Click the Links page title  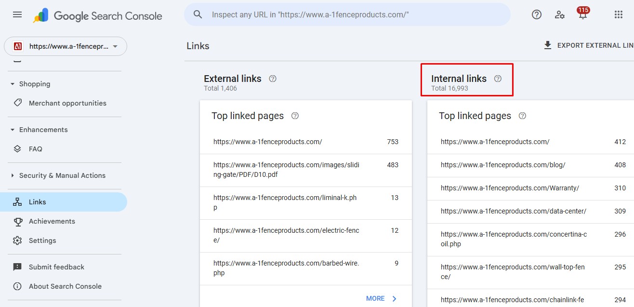point(198,46)
